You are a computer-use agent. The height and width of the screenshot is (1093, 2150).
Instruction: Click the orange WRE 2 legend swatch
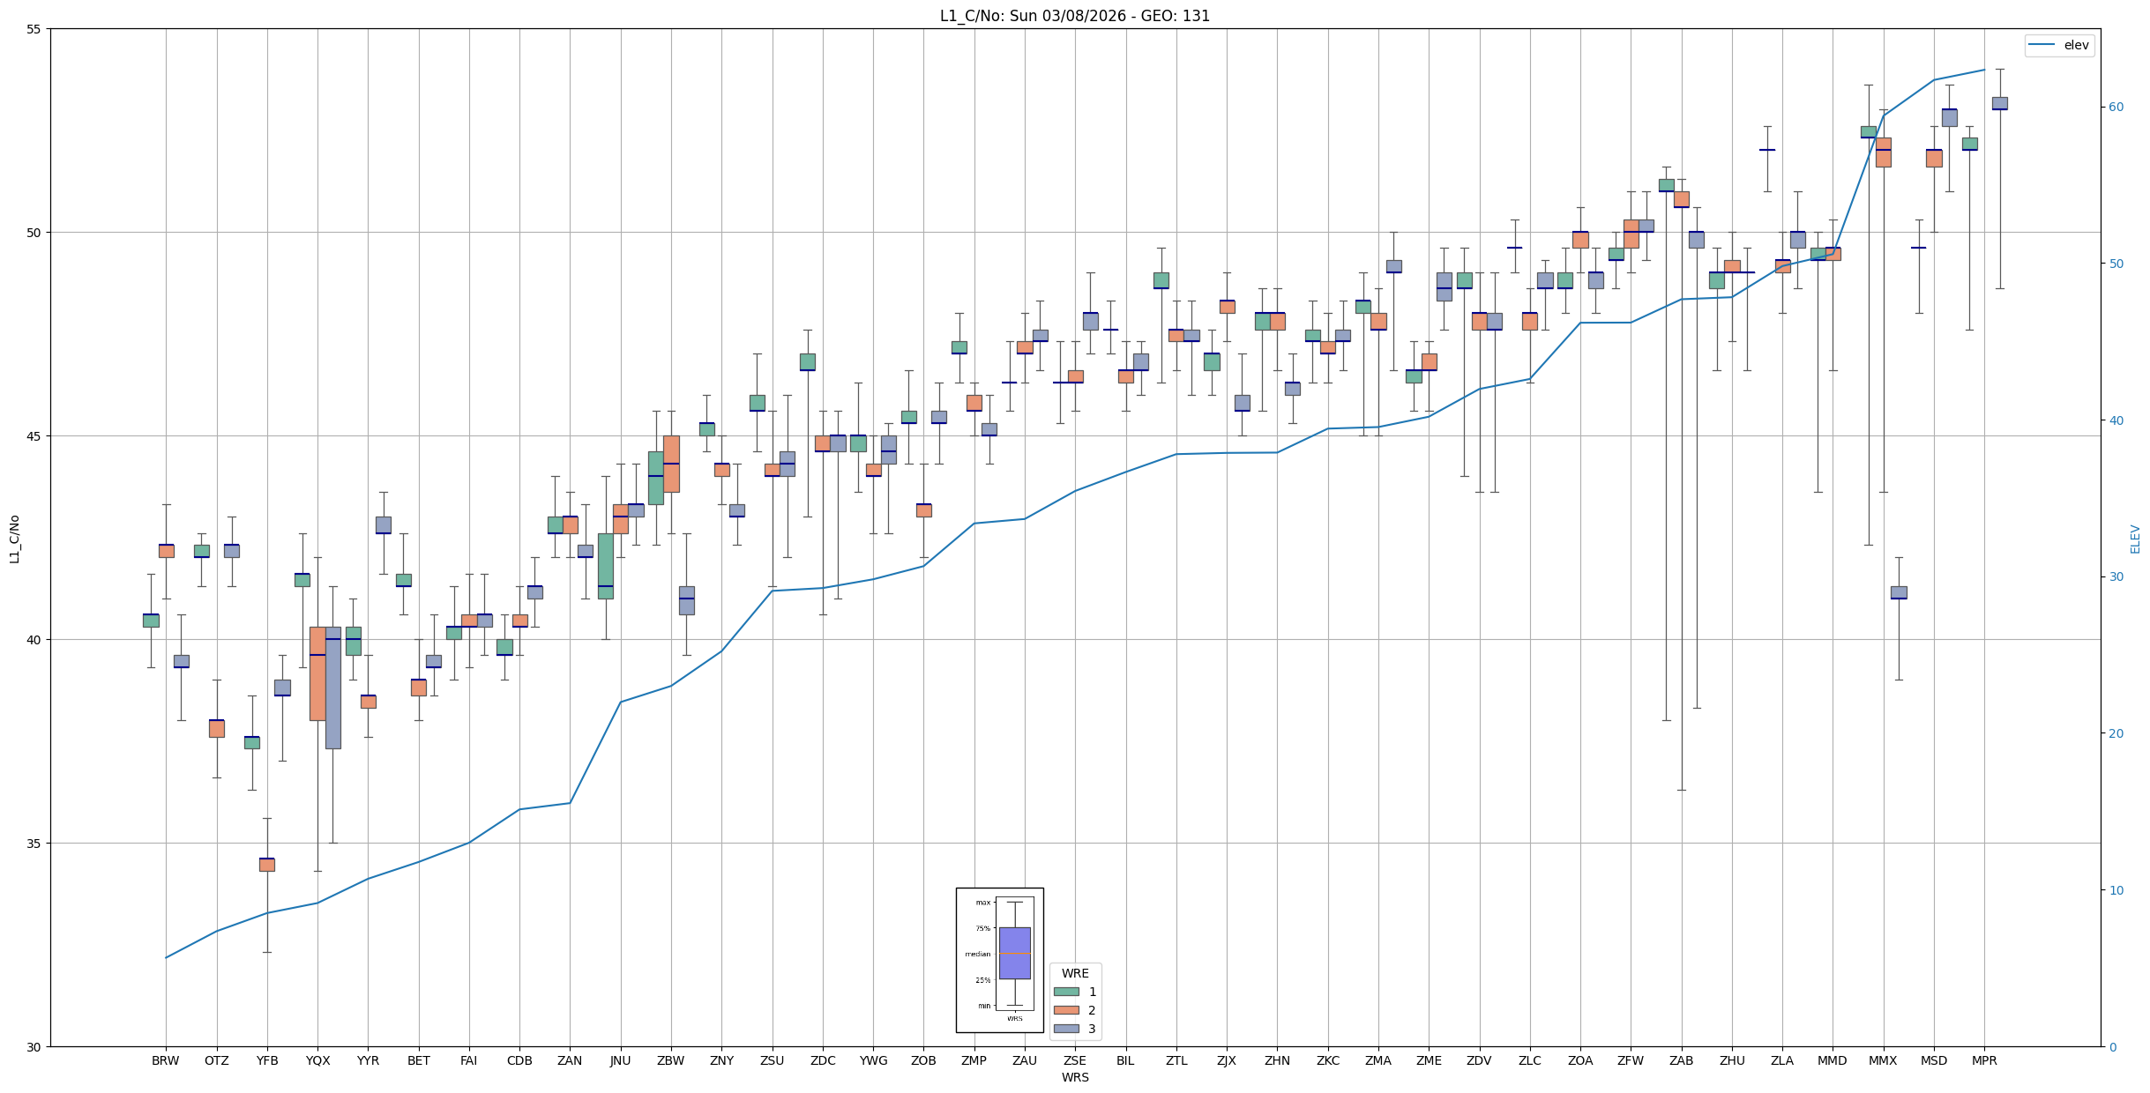pos(1066,1010)
